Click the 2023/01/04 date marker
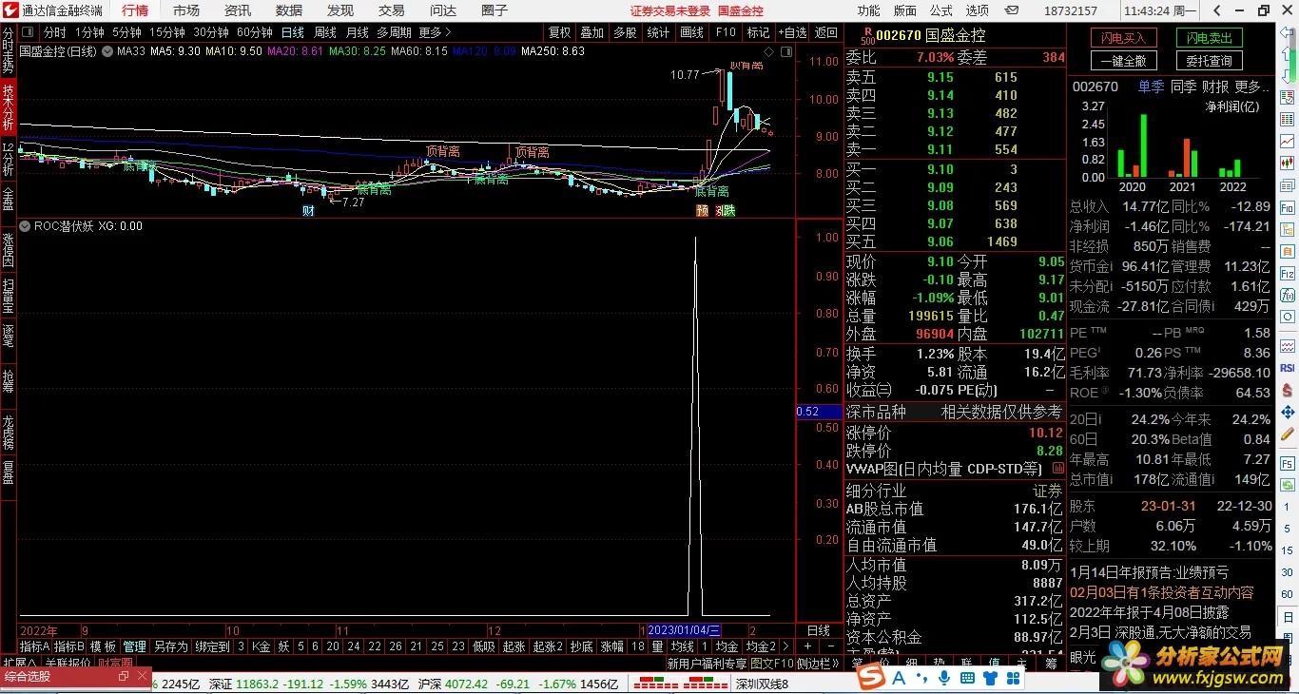1299x694 pixels. pyautogui.click(x=684, y=630)
